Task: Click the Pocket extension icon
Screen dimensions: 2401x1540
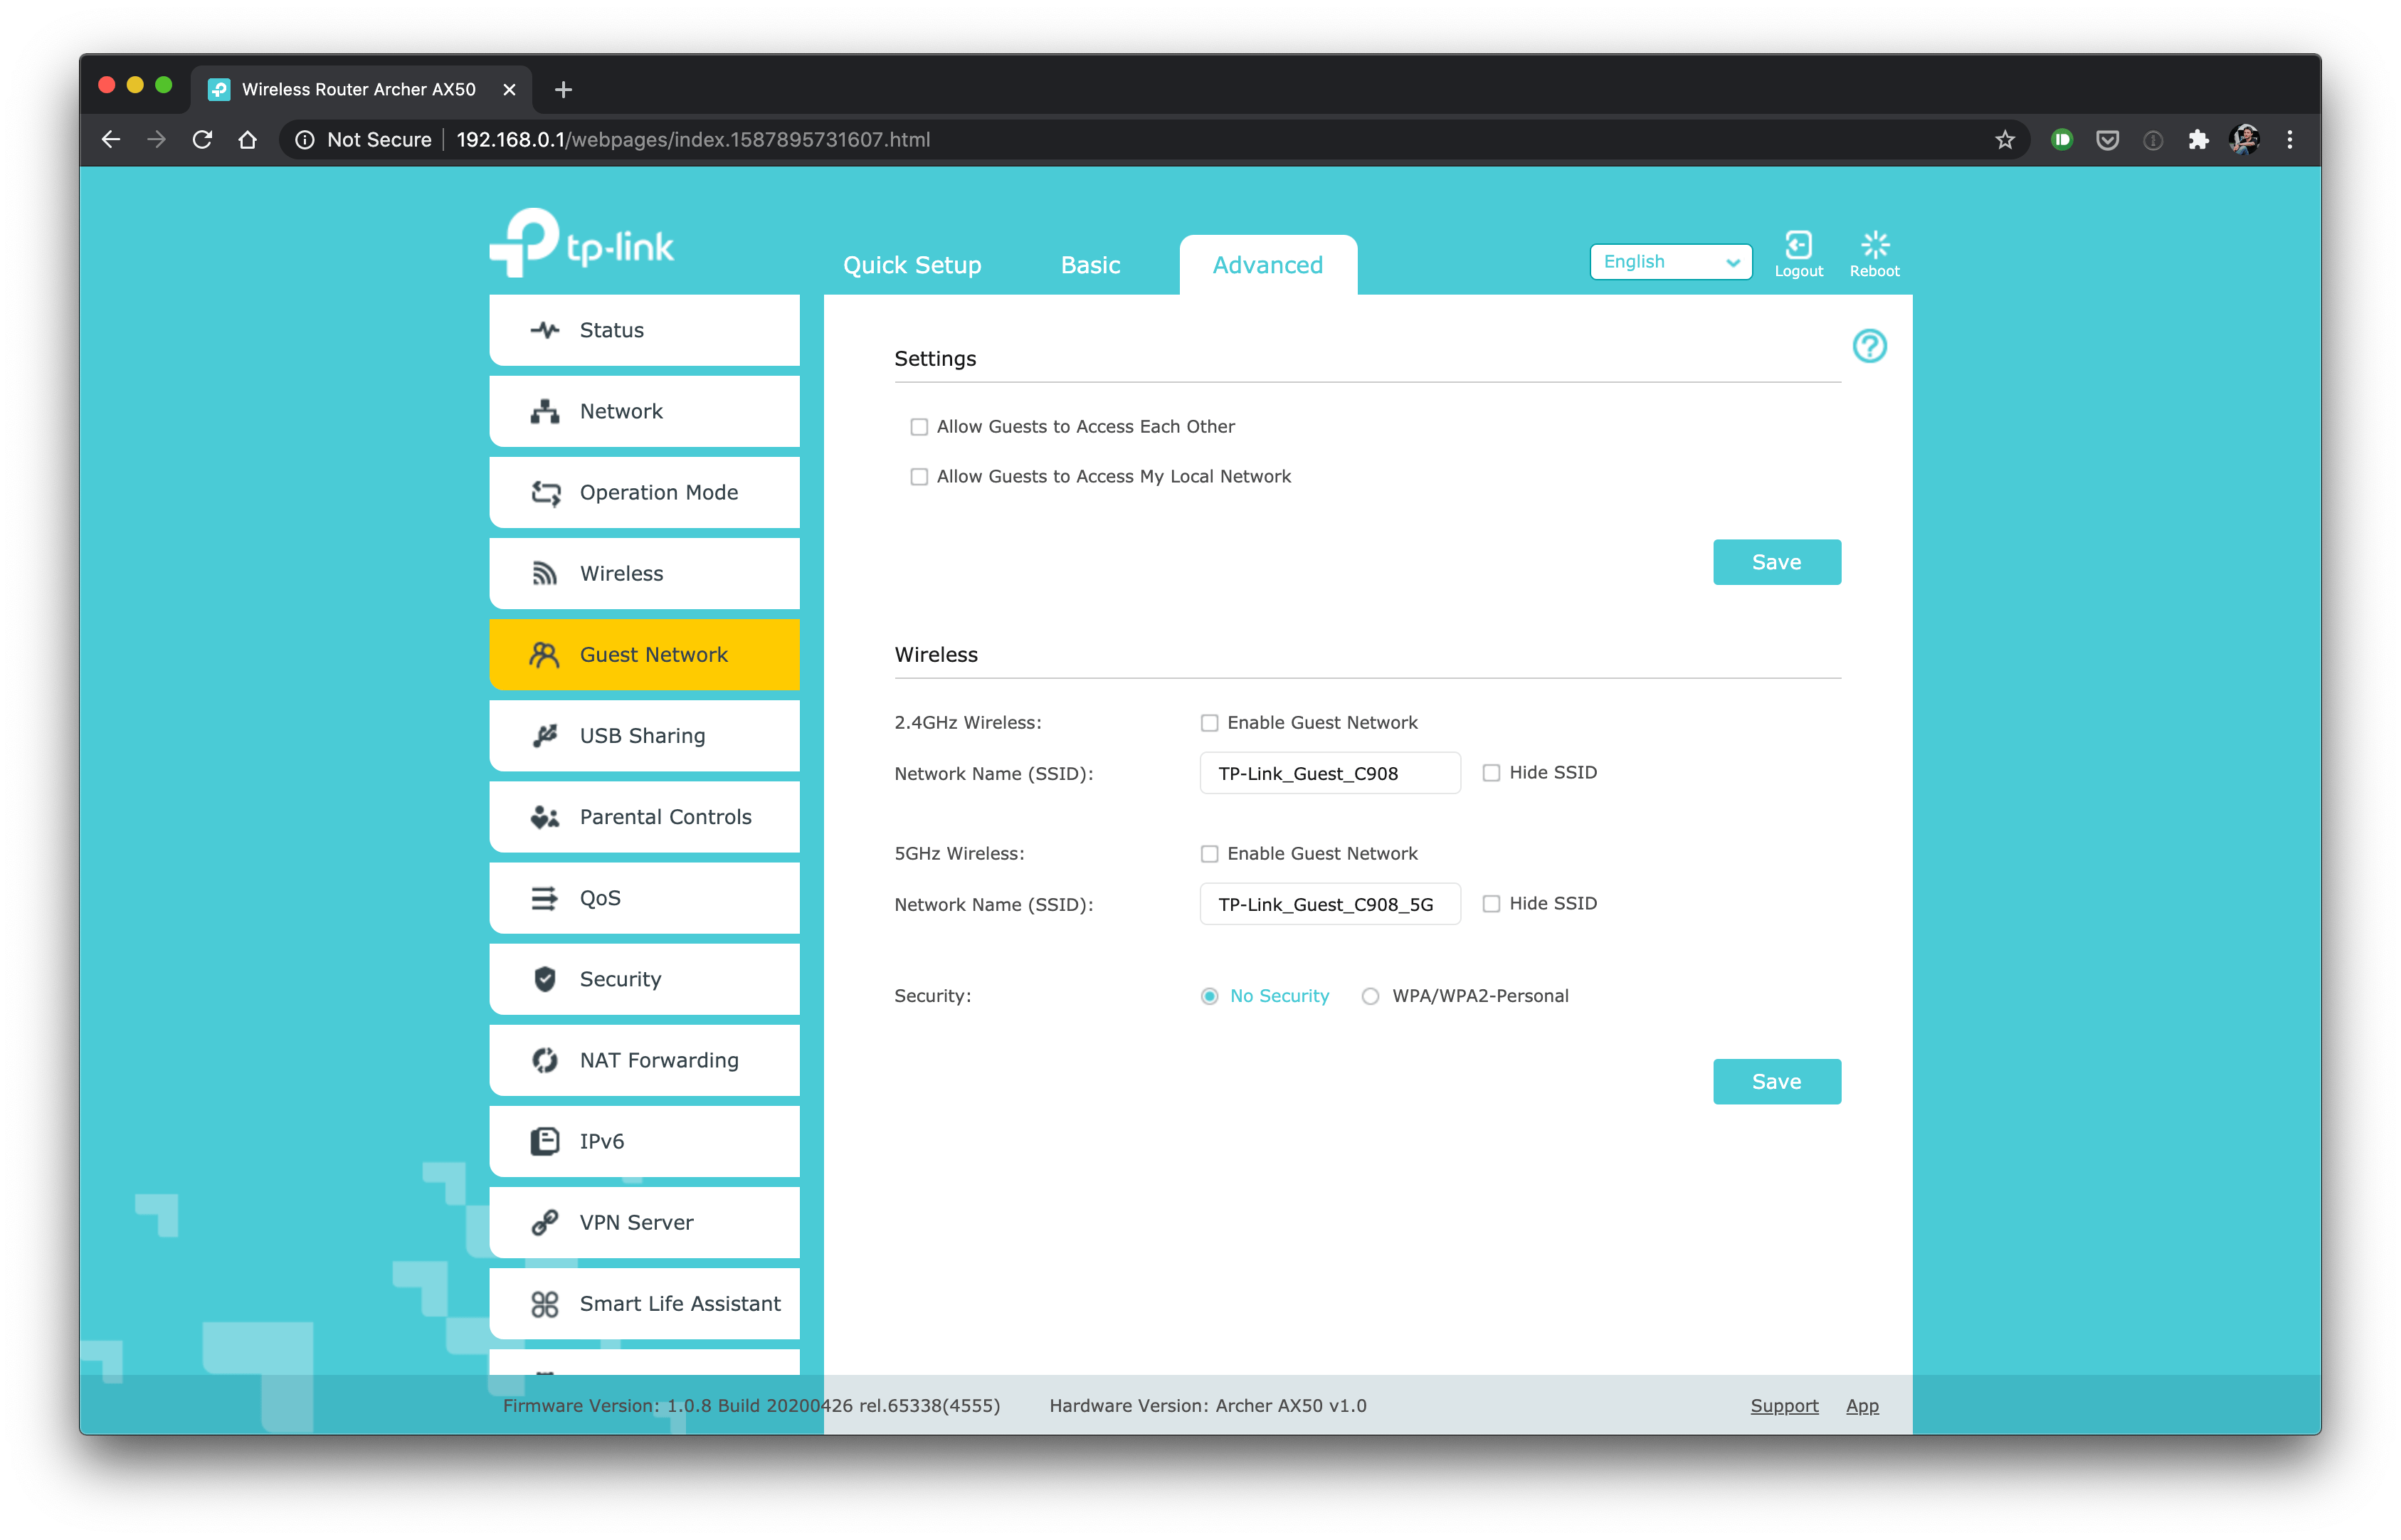Action: click(2107, 140)
